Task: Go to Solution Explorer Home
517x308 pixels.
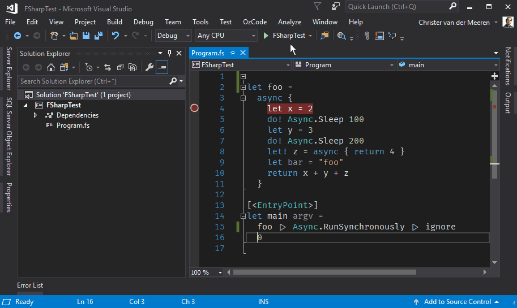Action: pos(51,67)
